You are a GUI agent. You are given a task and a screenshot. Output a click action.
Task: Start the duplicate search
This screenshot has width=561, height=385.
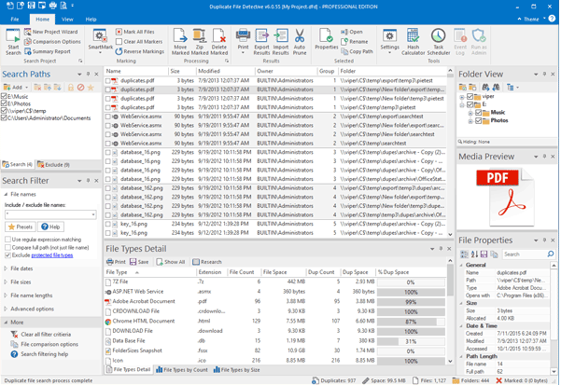tap(13, 42)
